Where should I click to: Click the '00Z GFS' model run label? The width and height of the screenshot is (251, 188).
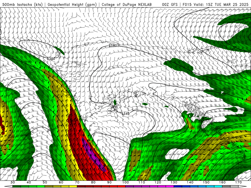(170, 4)
